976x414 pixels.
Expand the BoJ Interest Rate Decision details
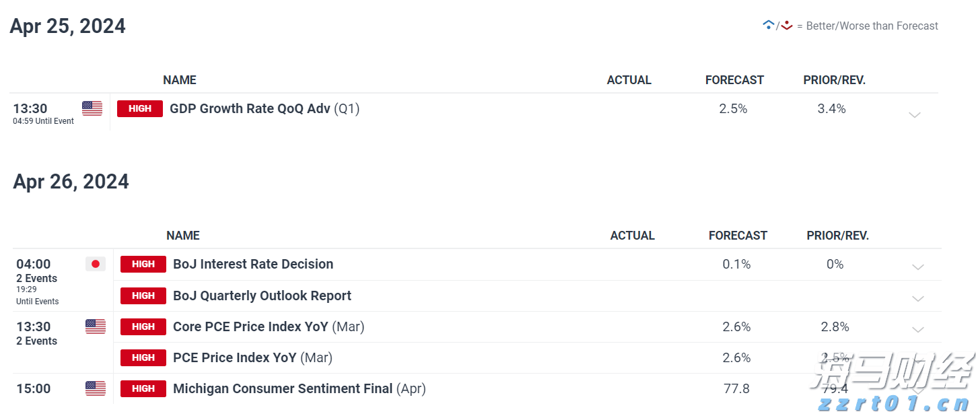[917, 267]
